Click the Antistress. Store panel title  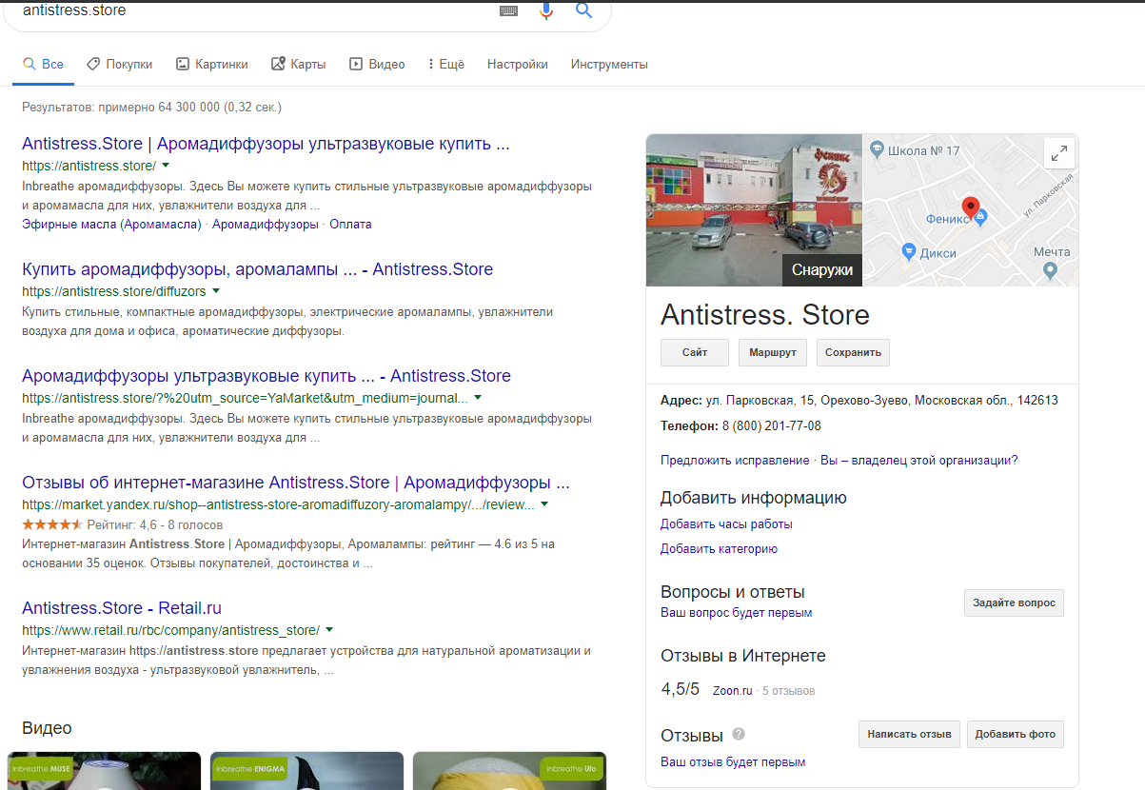coord(765,315)
